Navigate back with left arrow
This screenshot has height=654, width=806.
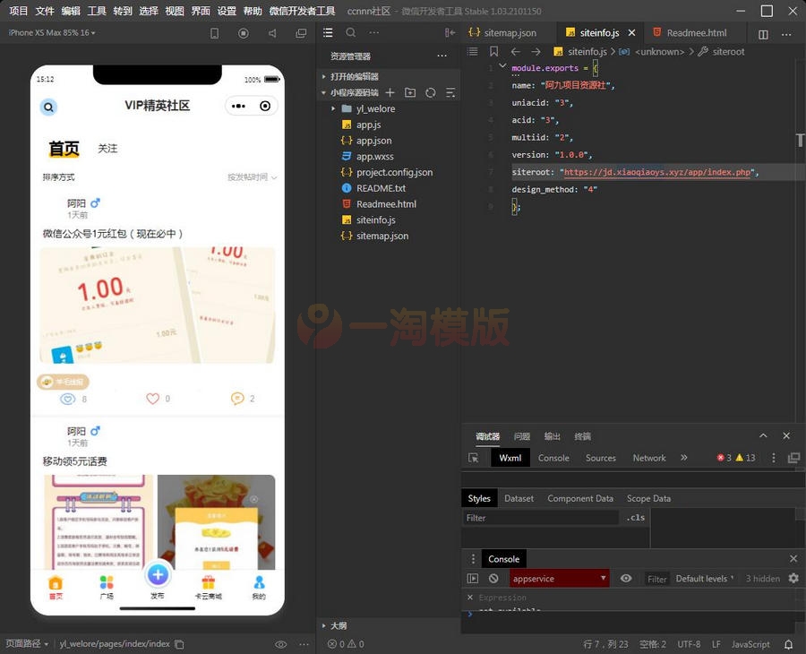pos(516,51)
